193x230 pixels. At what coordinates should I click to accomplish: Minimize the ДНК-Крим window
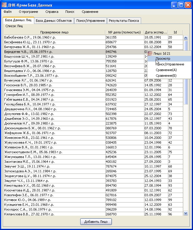point(174,5)
